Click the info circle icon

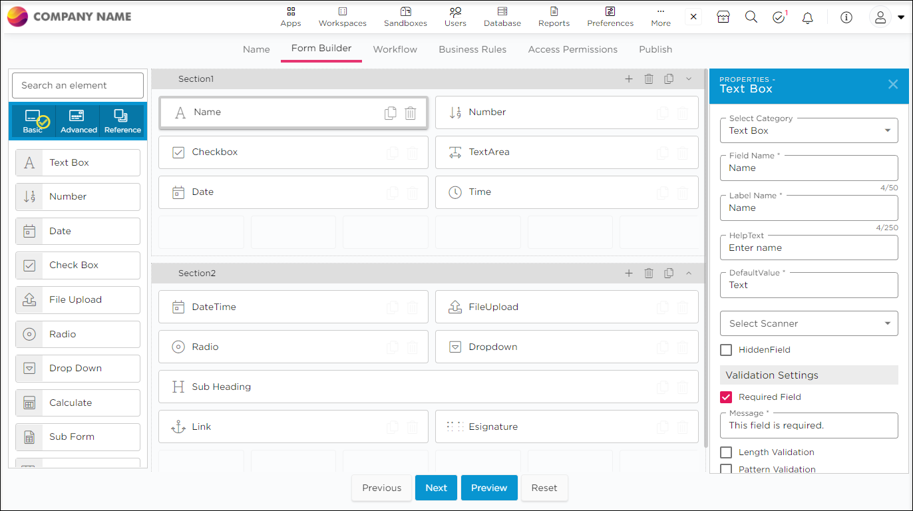tap(846, 17)
